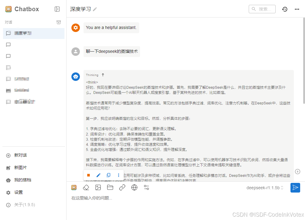Copy the message with the copy icon
305x220 pixels.
[109, 175]
